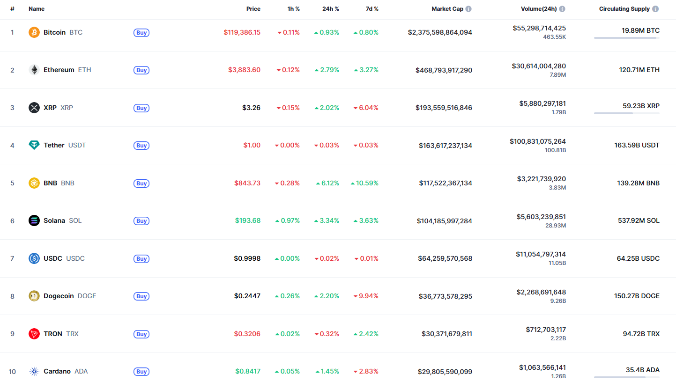
Task: Click Bitcoin market cap $2,375,598,864,094
Action: click(440, 32)
